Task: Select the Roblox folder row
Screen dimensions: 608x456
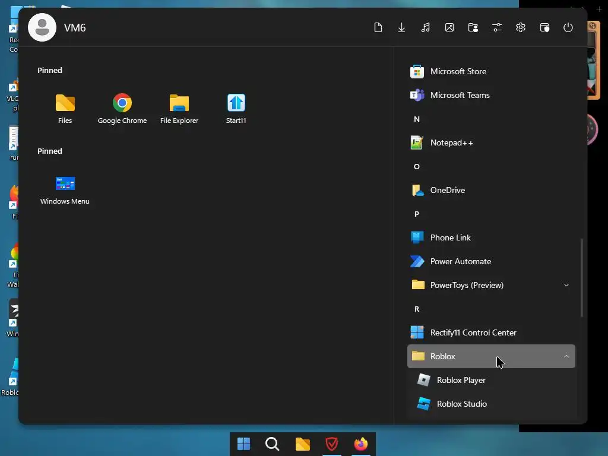Action: pos(491,356)
